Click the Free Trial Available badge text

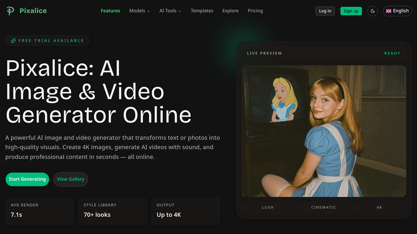[x=51, y=41]
